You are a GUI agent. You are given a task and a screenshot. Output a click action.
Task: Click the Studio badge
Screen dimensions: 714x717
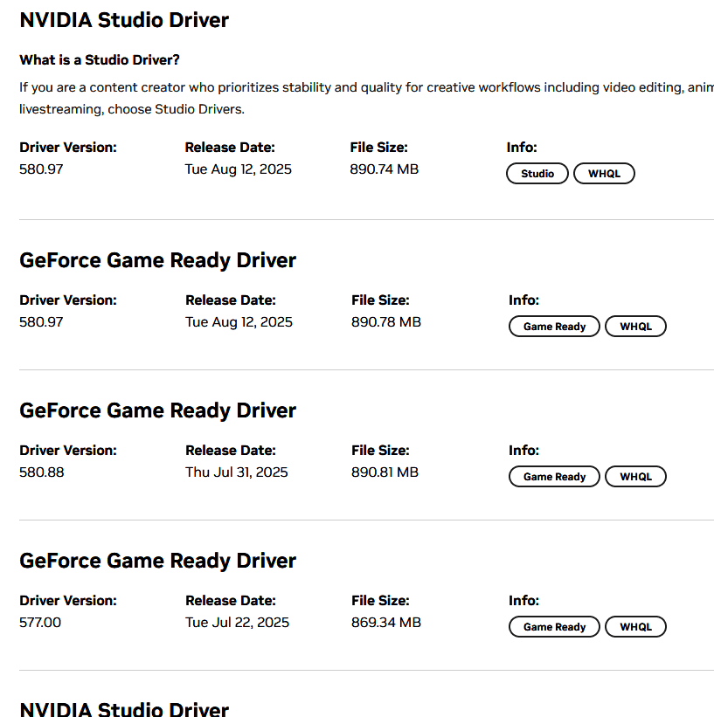537,174
